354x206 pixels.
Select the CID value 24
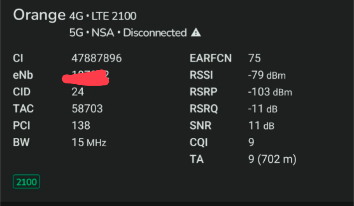(x=78, y=92)
